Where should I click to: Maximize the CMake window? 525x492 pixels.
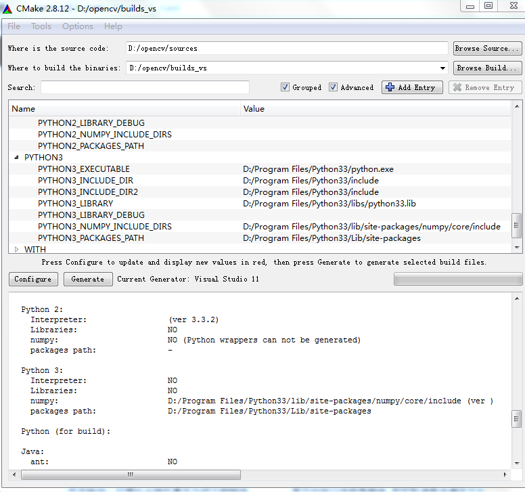click(x=488, y=5)
